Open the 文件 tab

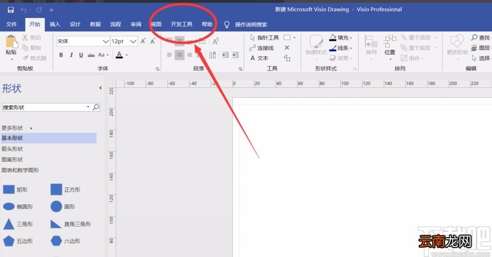pos(12,24)
